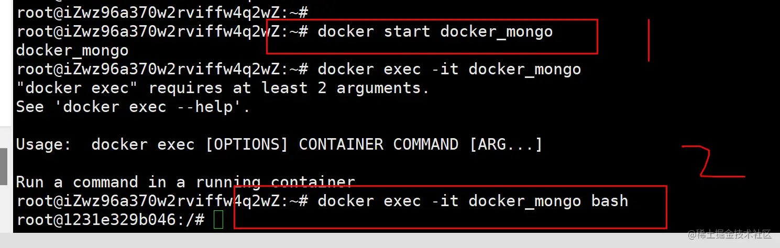
Task: Click the "See 'docker exec --help'" hint line
Action: click(x=134, y=107)
